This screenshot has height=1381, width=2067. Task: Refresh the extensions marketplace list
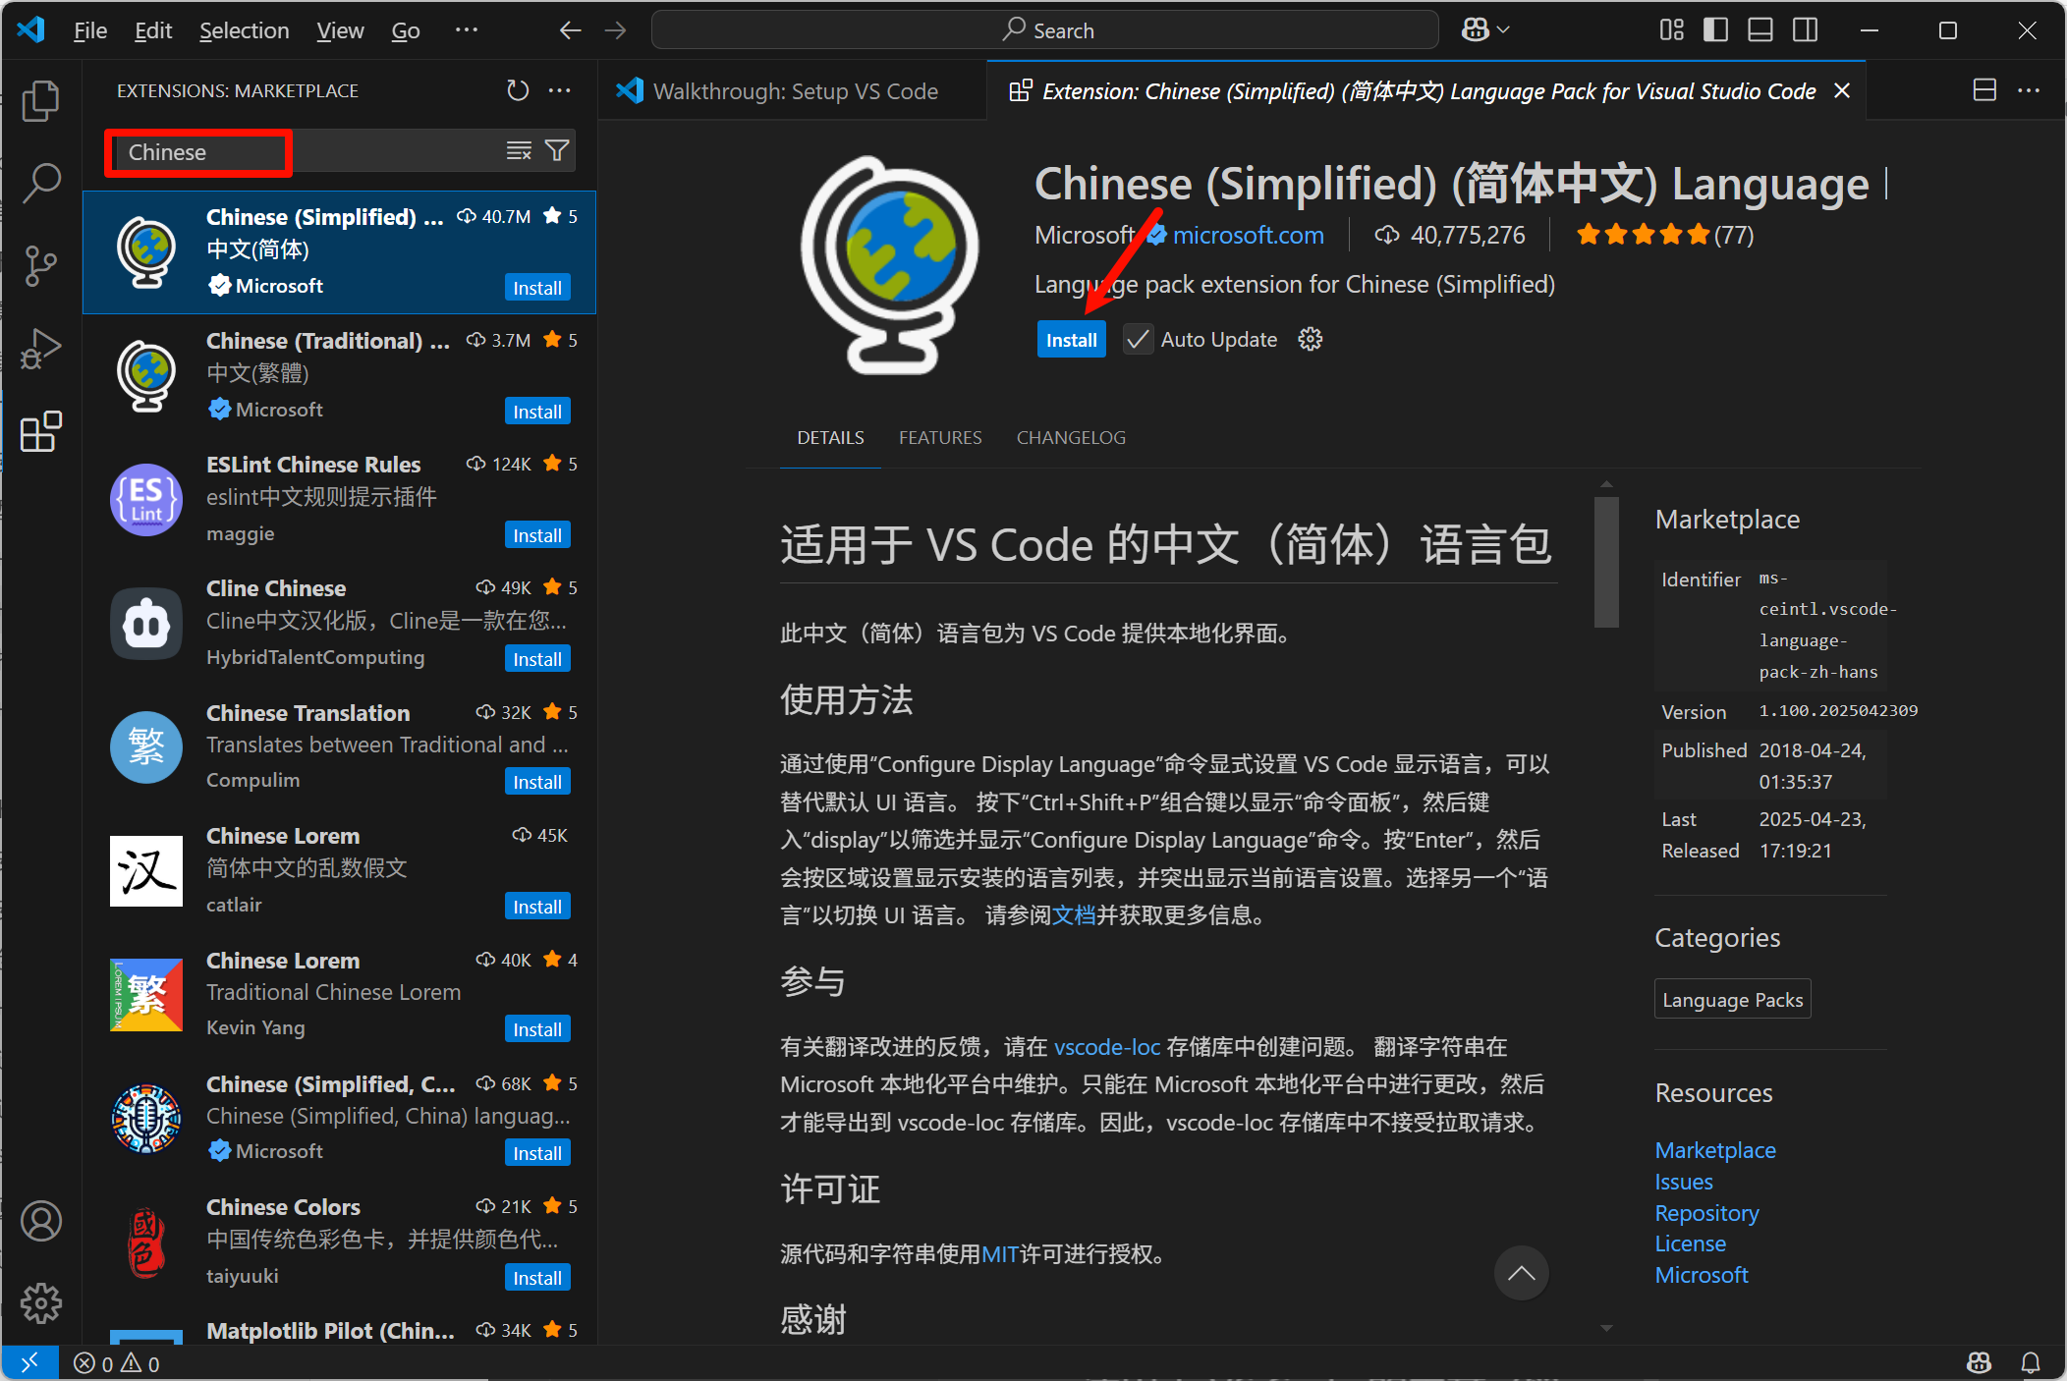(x=518, y=90)
